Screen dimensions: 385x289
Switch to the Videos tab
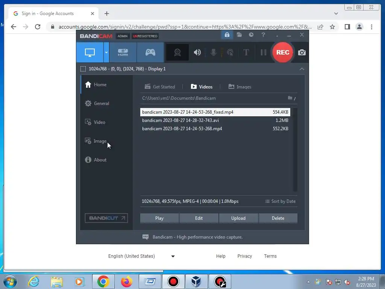pyautogui.click(x=202, y=87)
